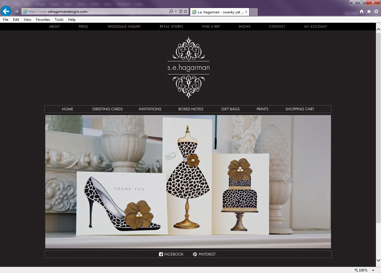The width and height of the screenshot is (381, 273).
Task: Open the FACEBOOK text link
Action: (174, 254)
